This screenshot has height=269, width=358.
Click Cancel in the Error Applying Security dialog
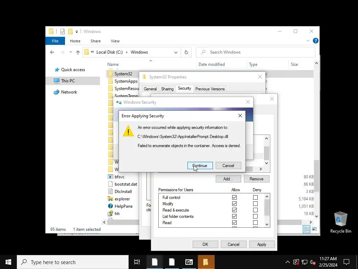coord(228,166)
